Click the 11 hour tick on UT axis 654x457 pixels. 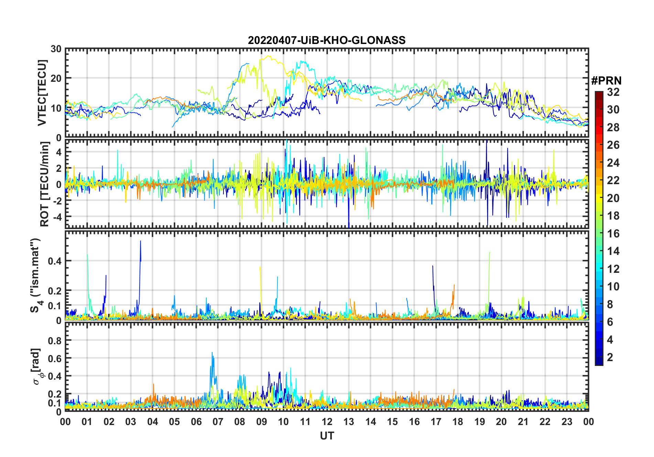click(305, 422)
